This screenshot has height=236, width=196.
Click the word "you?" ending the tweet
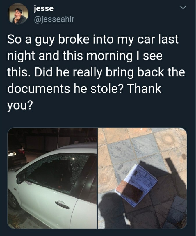click(19, 106)
